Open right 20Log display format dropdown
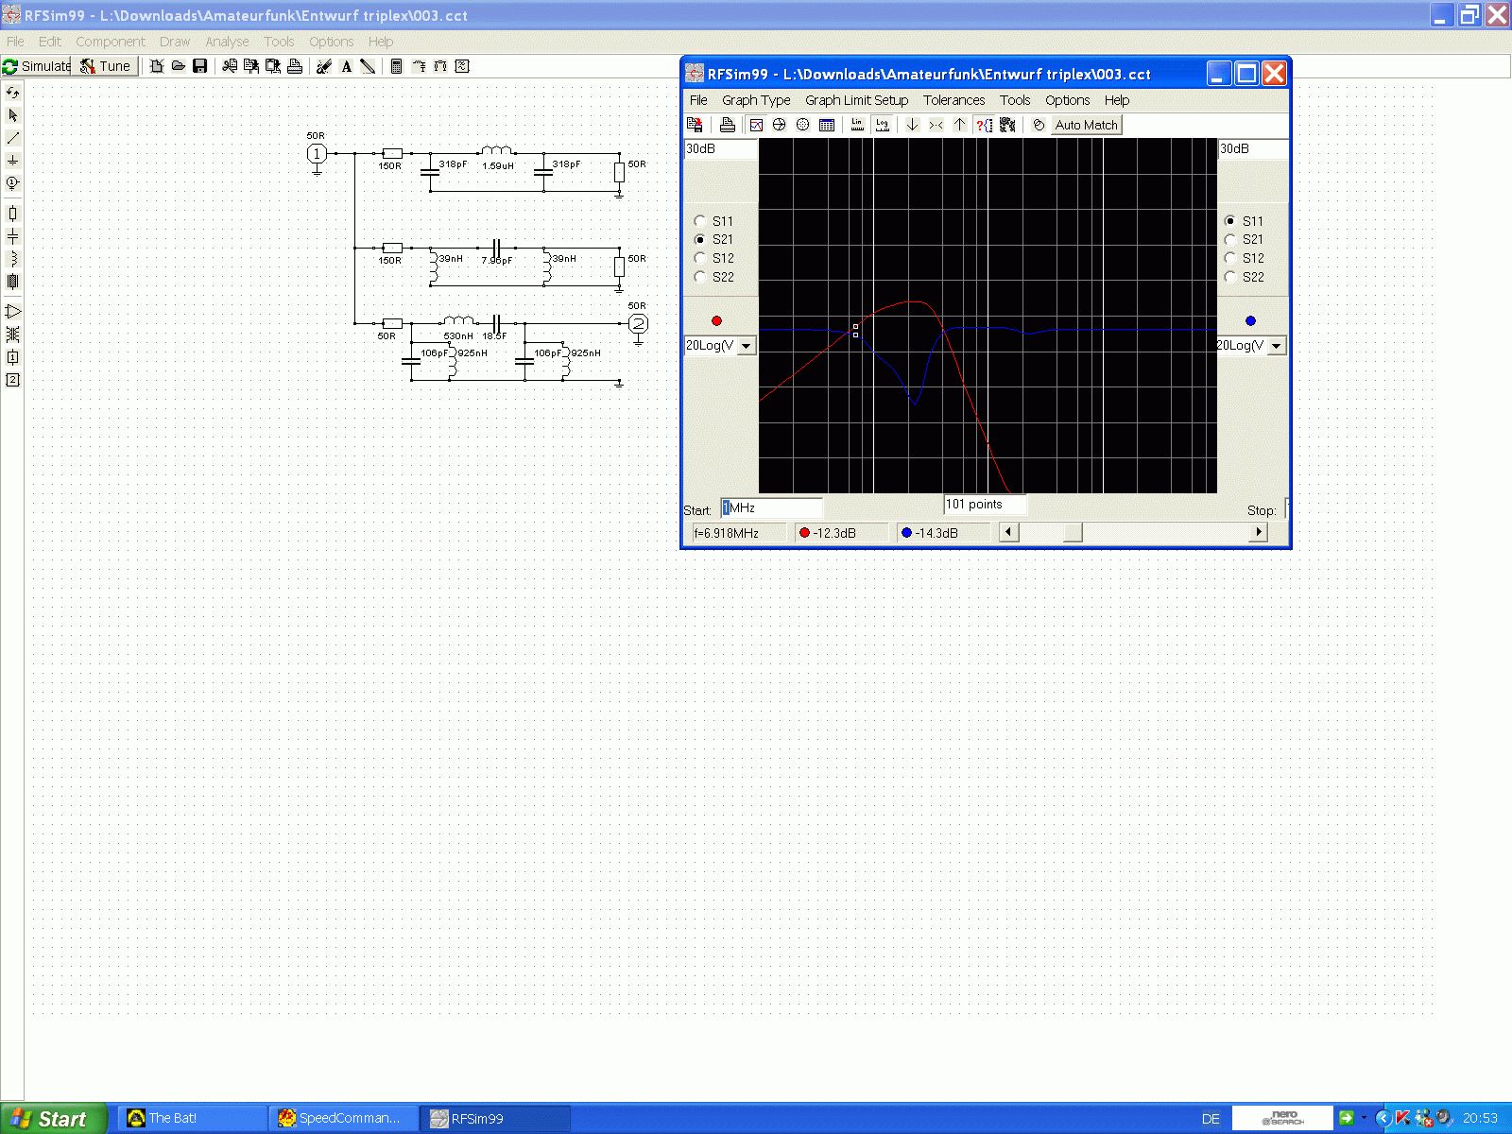The width and height of the screenshot is (1512, 1134). pyautogui.click(x=1276, y=346)
